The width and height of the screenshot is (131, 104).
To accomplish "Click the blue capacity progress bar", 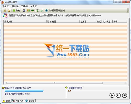I will (x=24, y=91).
